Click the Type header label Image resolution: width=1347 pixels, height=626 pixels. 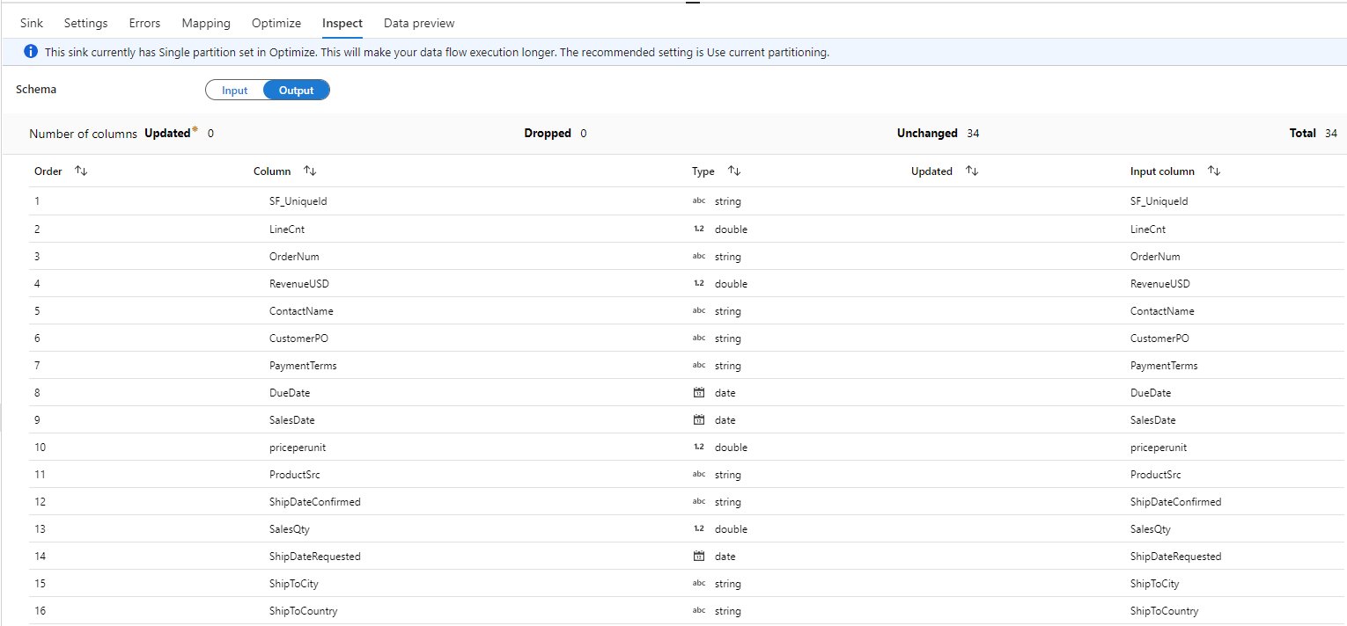point(703,171)
